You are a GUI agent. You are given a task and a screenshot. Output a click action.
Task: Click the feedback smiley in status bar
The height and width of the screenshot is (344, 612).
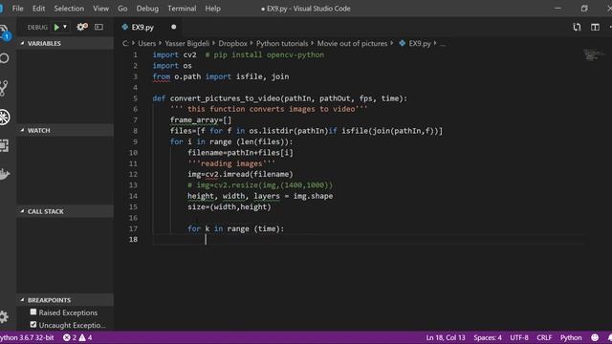coord(595,337)
